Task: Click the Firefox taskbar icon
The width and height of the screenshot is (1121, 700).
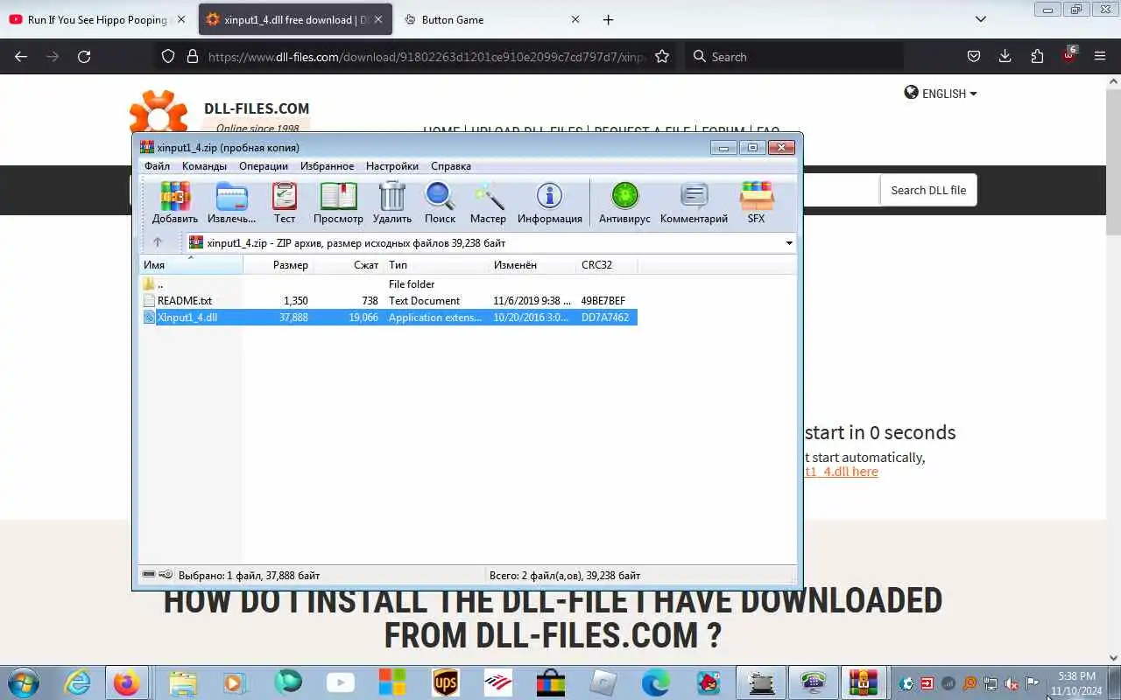Action: pyautogui.click(x=126, y=682)
